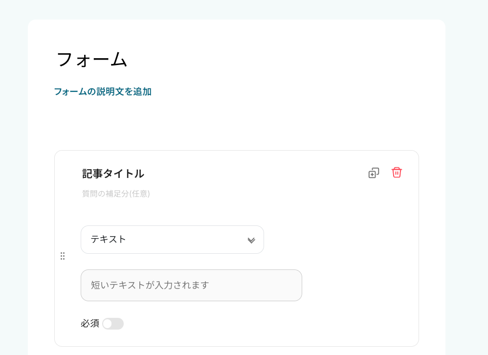Click the 質問の補足分(任意) placeholder field
Screen dimensions: 488x355
tap(116, 194)
